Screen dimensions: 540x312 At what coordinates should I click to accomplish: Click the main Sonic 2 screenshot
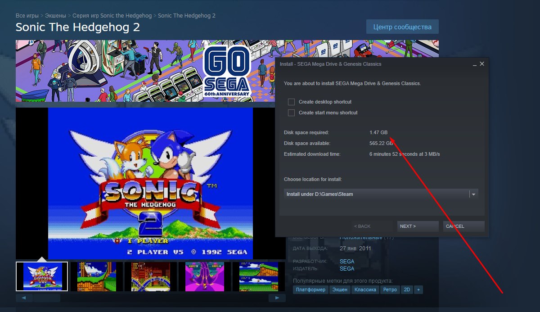(150, 183)
